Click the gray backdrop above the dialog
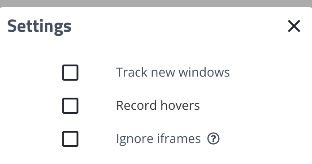The height and width of the screenshot is (164, 312). [x=156, y=3]
